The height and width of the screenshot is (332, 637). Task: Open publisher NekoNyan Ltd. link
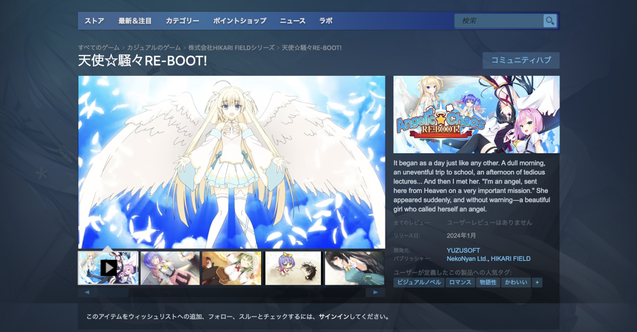coord(467,259)
